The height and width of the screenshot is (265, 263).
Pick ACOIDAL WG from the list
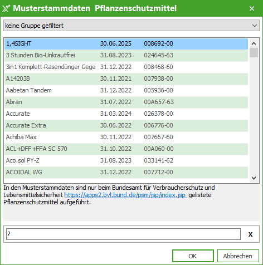(x=126, y=172)
